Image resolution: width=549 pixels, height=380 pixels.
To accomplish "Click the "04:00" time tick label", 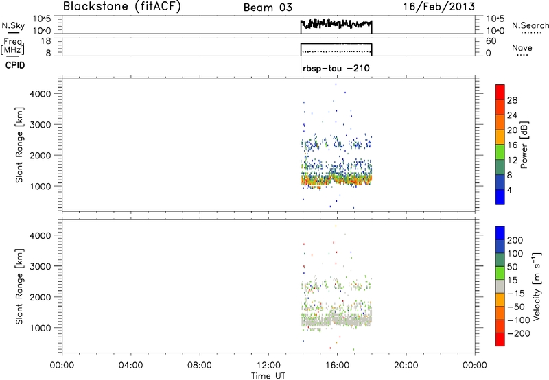I will point(130,366).
